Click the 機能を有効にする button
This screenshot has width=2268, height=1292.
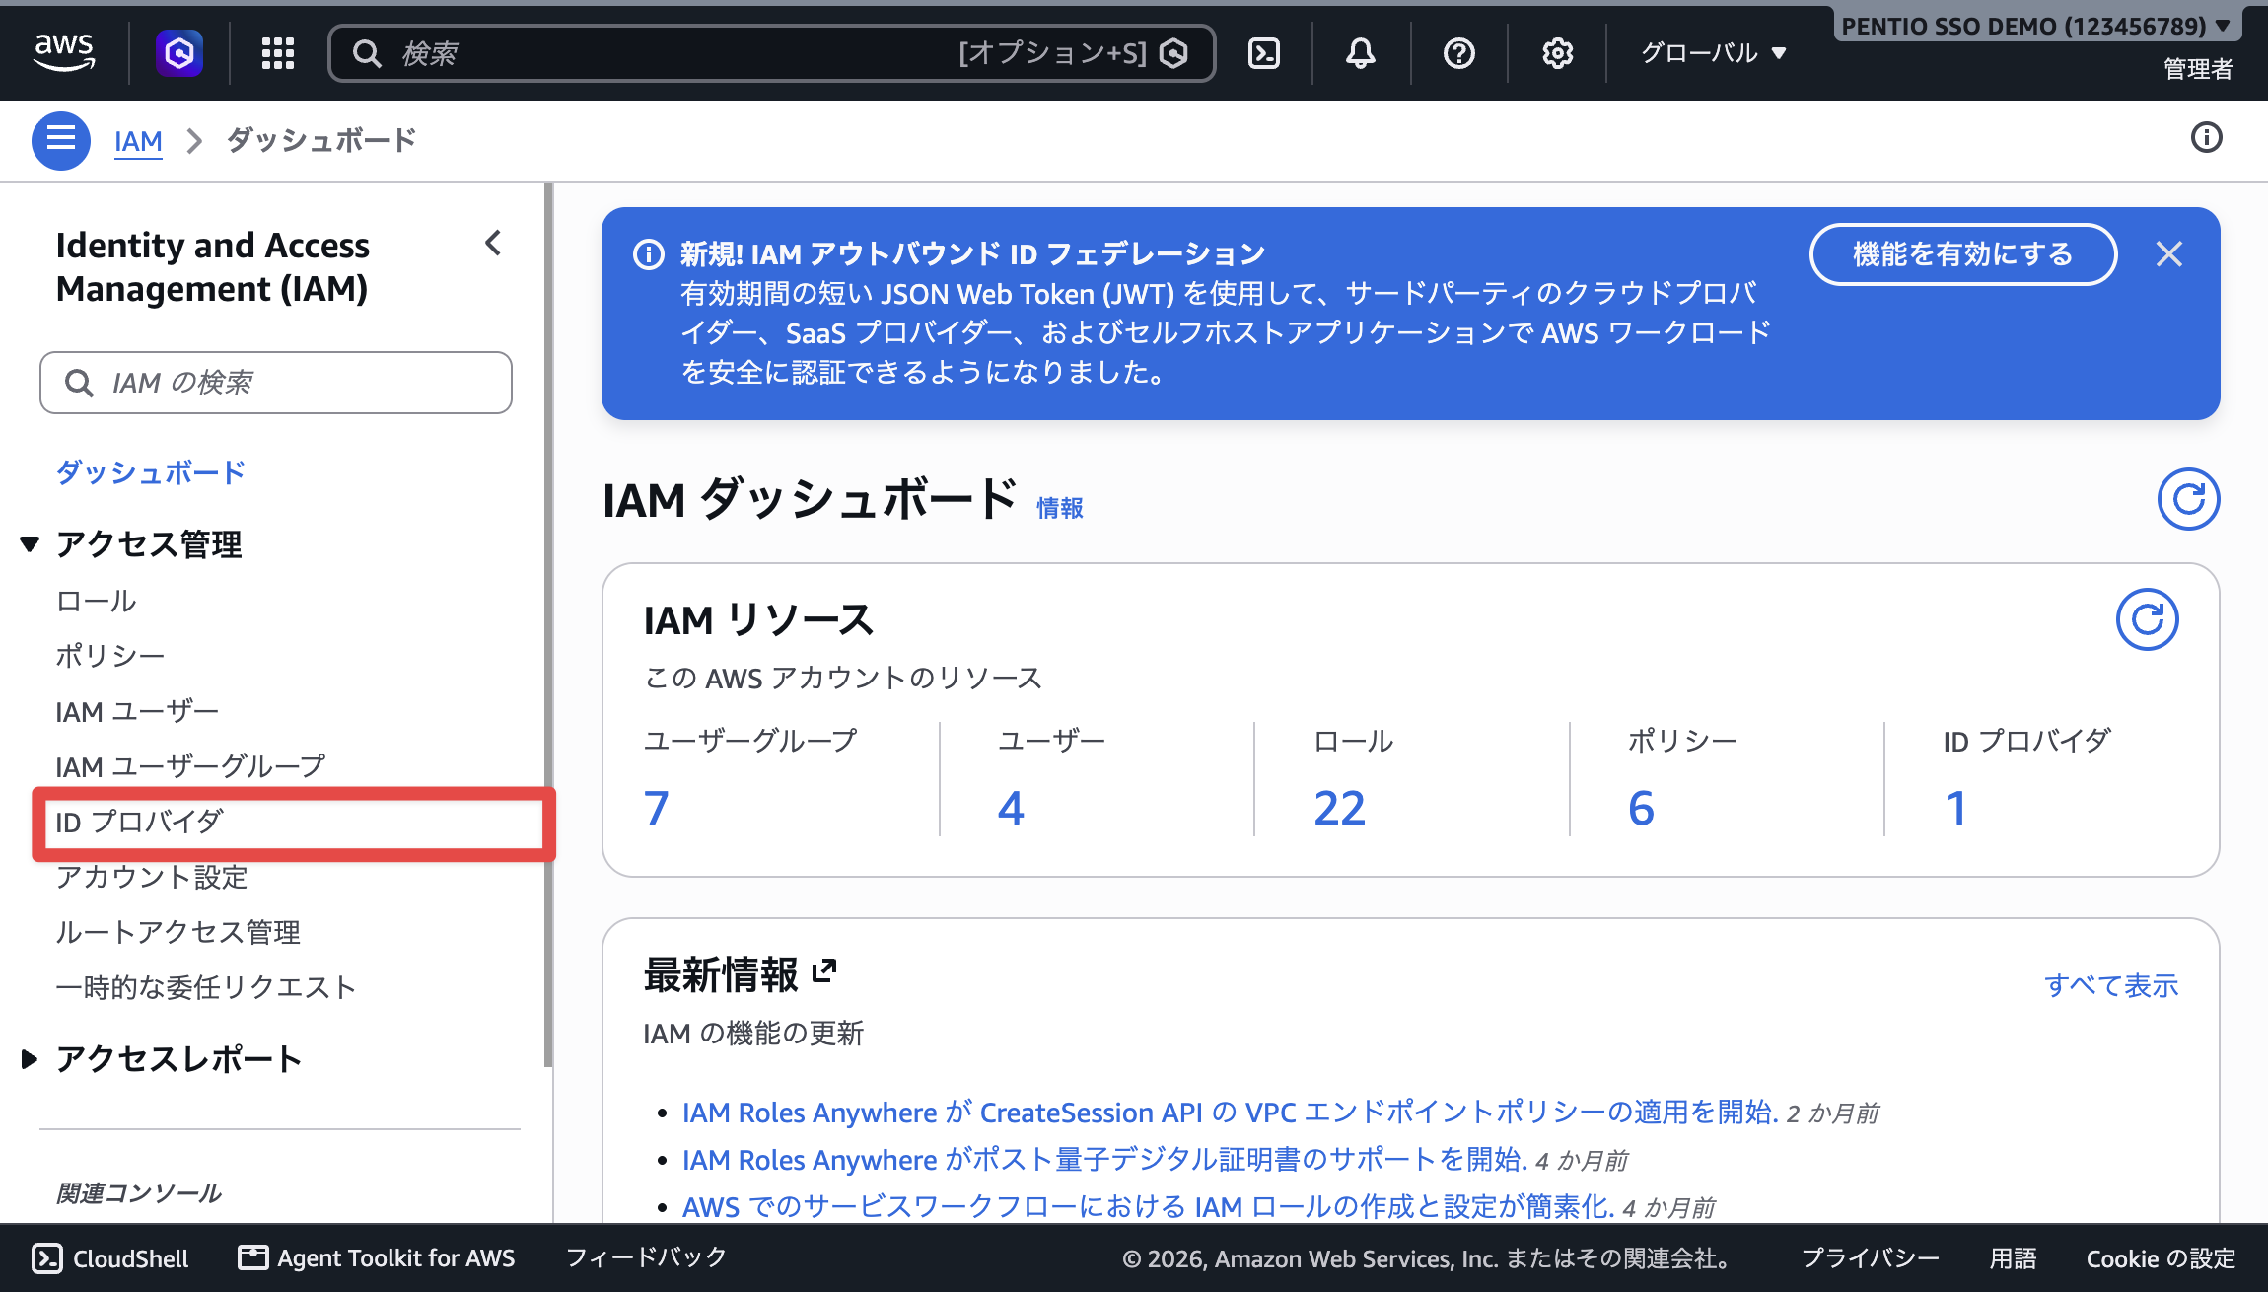click(x=1962, y=254)
